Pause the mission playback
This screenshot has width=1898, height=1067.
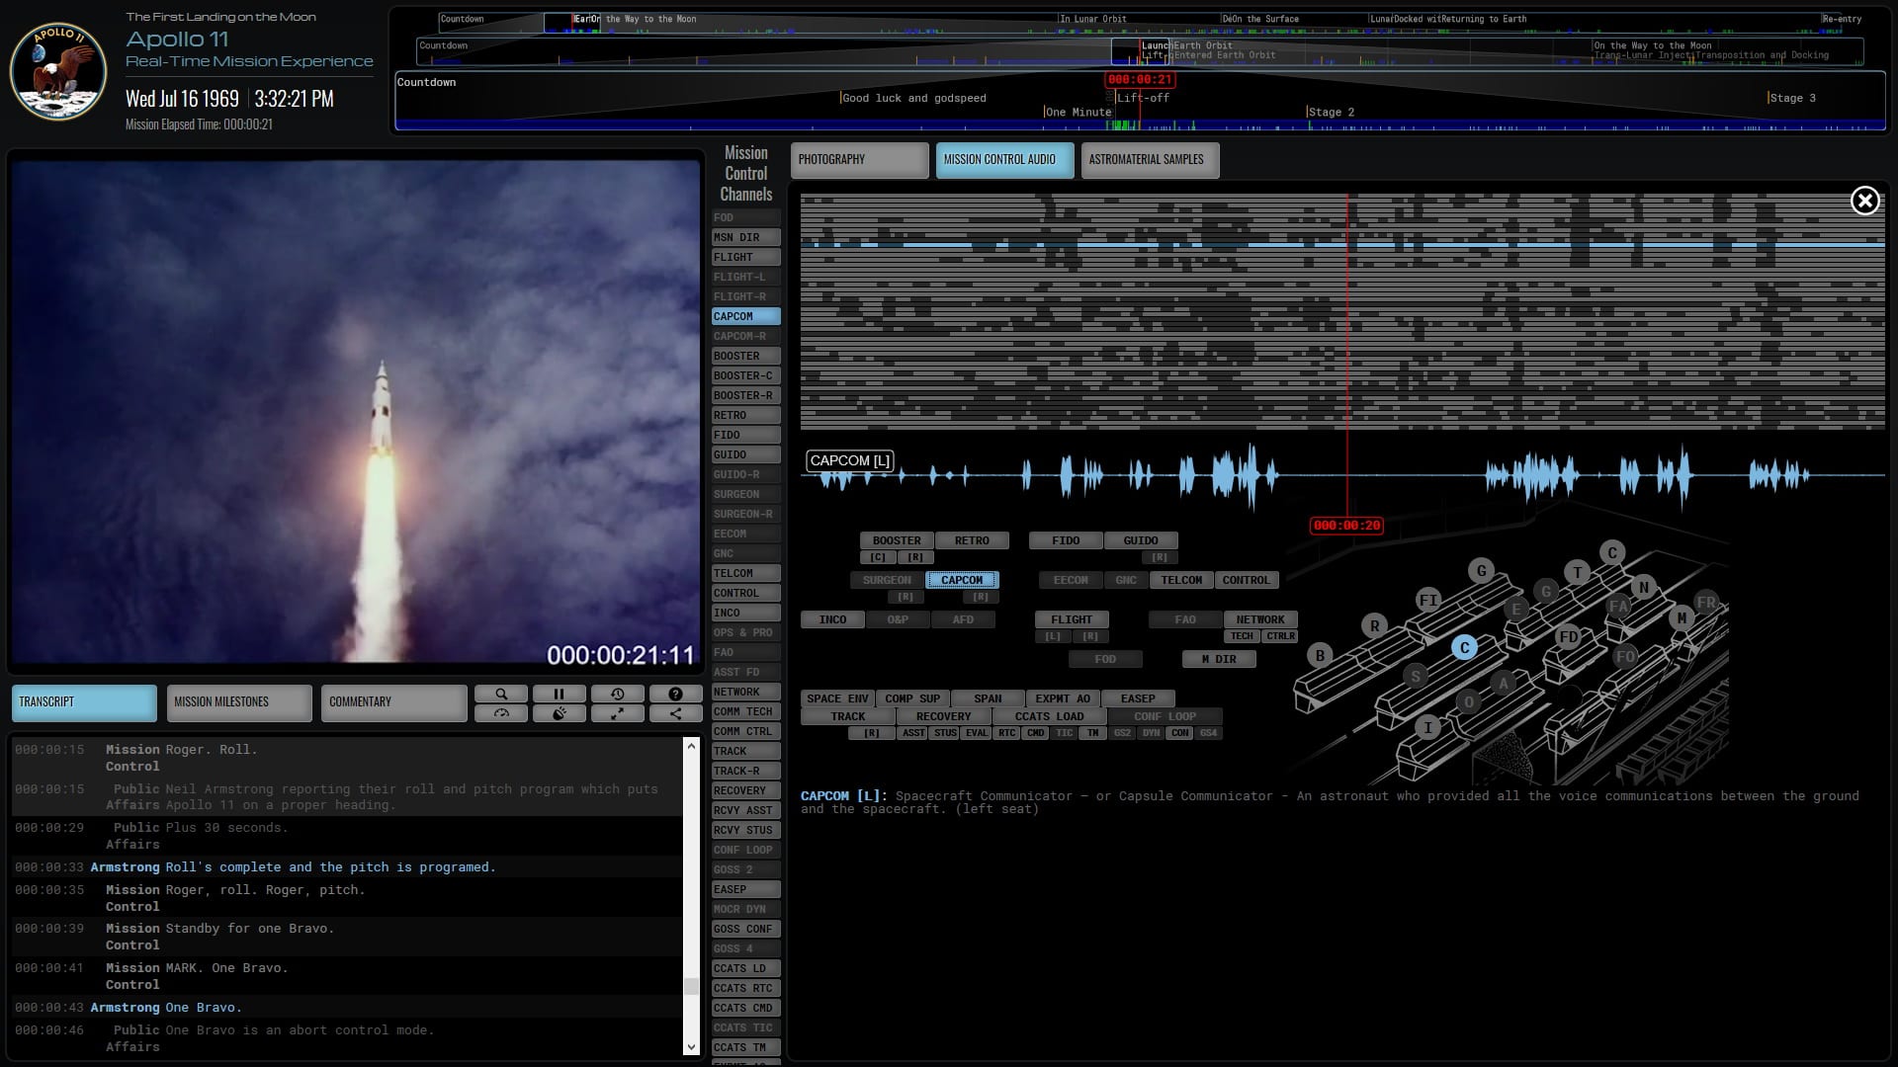[559, 695]
